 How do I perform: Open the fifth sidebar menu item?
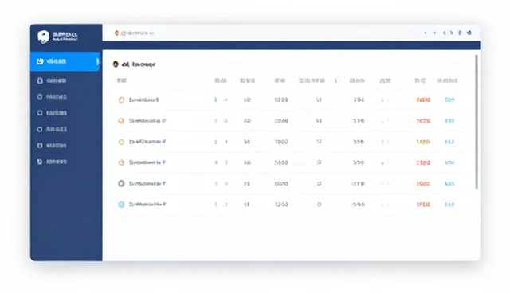[52, 129]
